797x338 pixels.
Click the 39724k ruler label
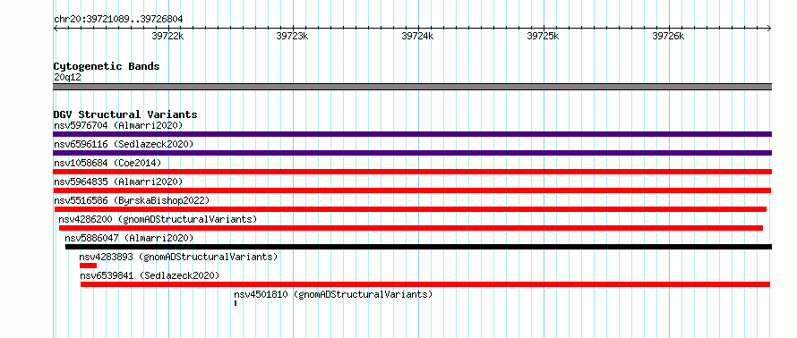418,36
